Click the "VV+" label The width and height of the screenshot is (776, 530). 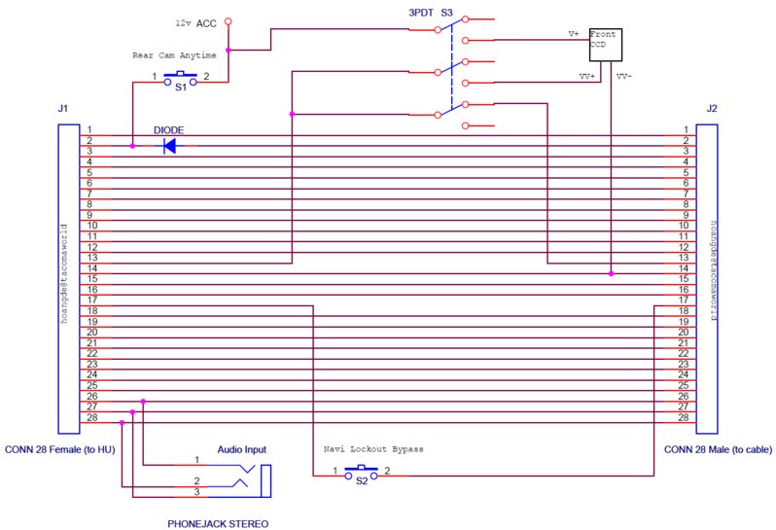[x=587, y=77]
